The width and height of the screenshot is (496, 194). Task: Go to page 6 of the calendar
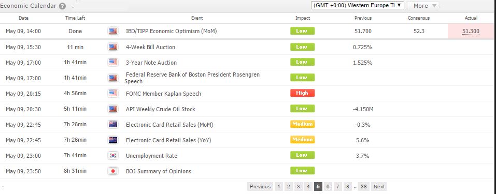tap(328, 186)
